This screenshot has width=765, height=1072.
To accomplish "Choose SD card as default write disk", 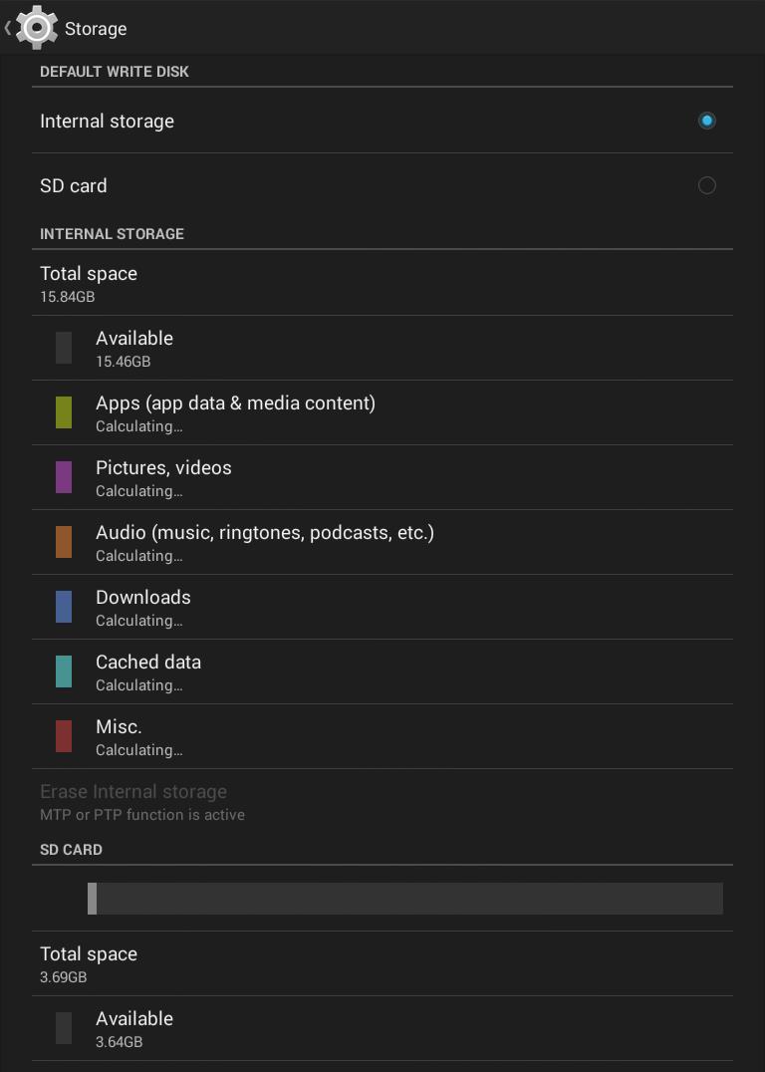I will coord(74,186).
